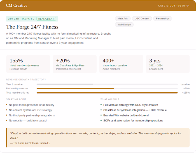This screenshot has height=153, width=196.
Task: Select the Meta Ads tag
Action: coord(123,18)
